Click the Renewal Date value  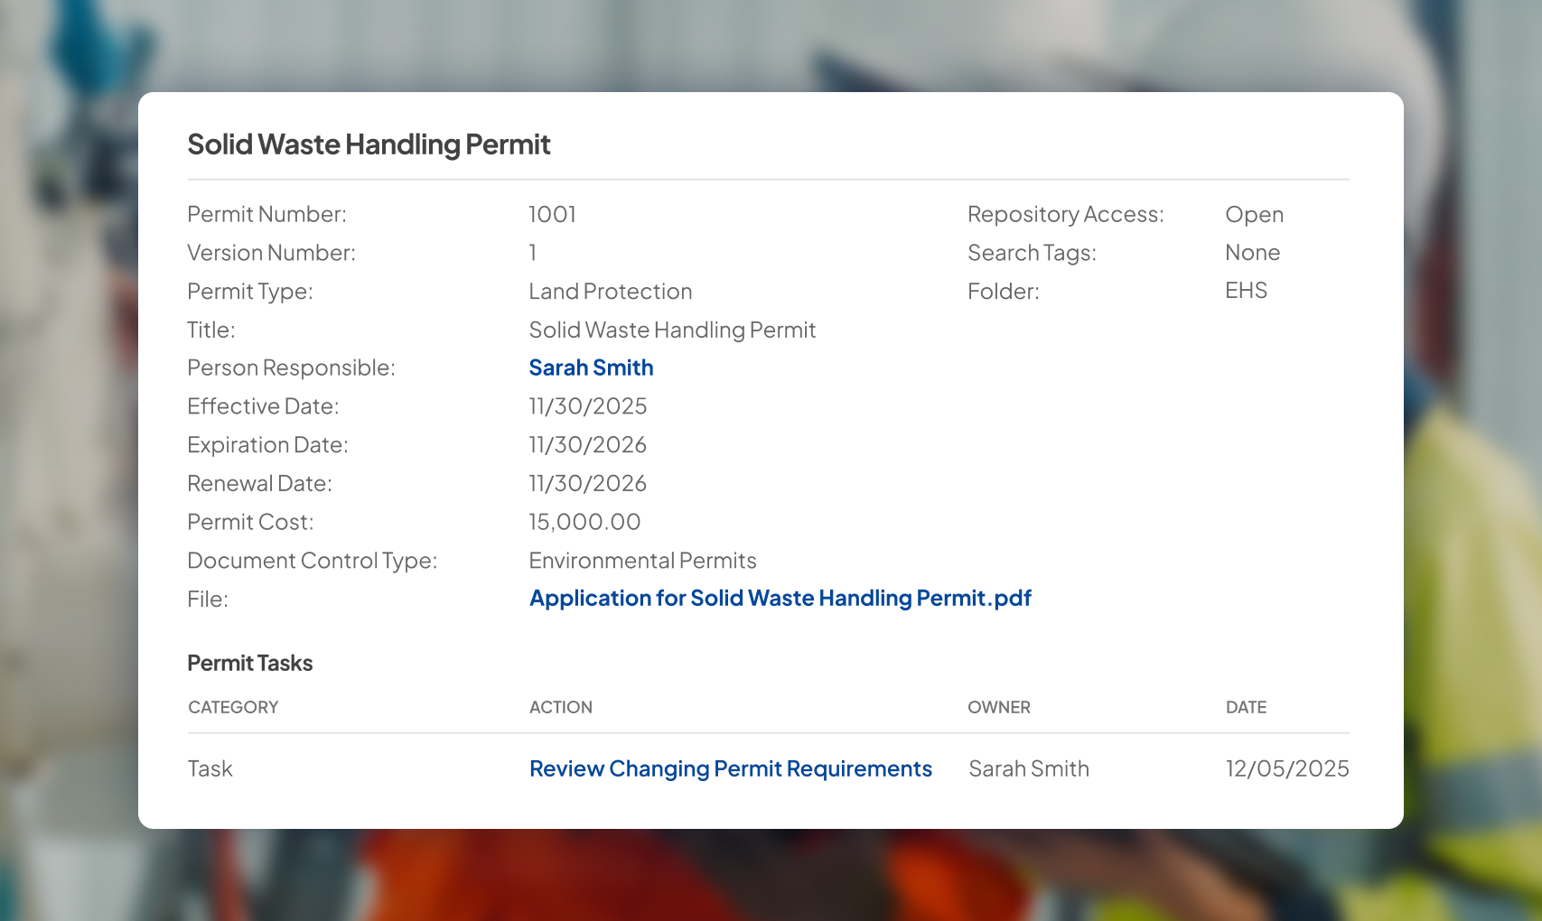[x=587, y=484]
